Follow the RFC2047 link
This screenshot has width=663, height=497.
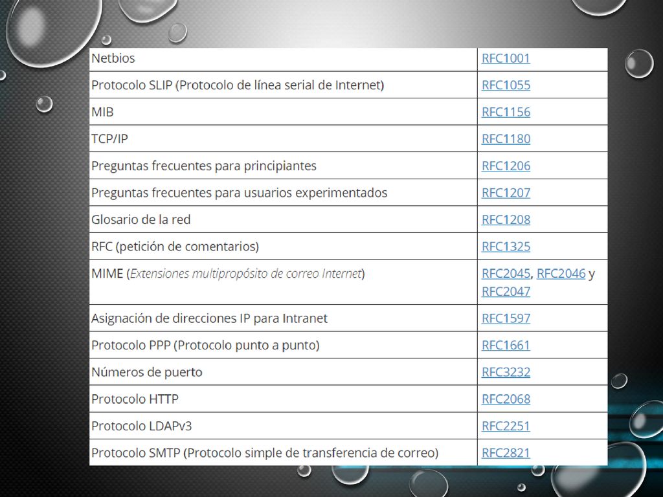[x=506, y=292]
